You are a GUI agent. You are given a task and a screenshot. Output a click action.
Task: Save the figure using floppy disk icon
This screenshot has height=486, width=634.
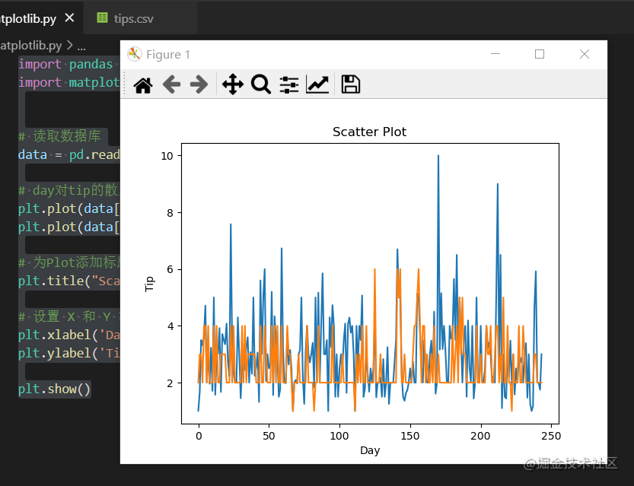(350, 84)
